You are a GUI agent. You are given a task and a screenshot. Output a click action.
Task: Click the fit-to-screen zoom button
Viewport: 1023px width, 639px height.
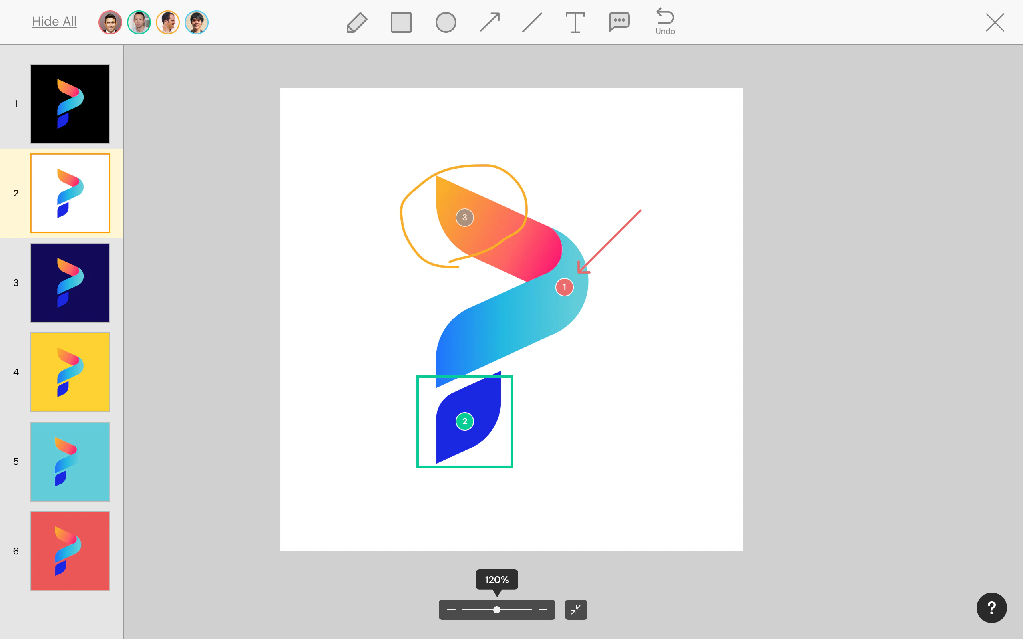pos(576,610)
